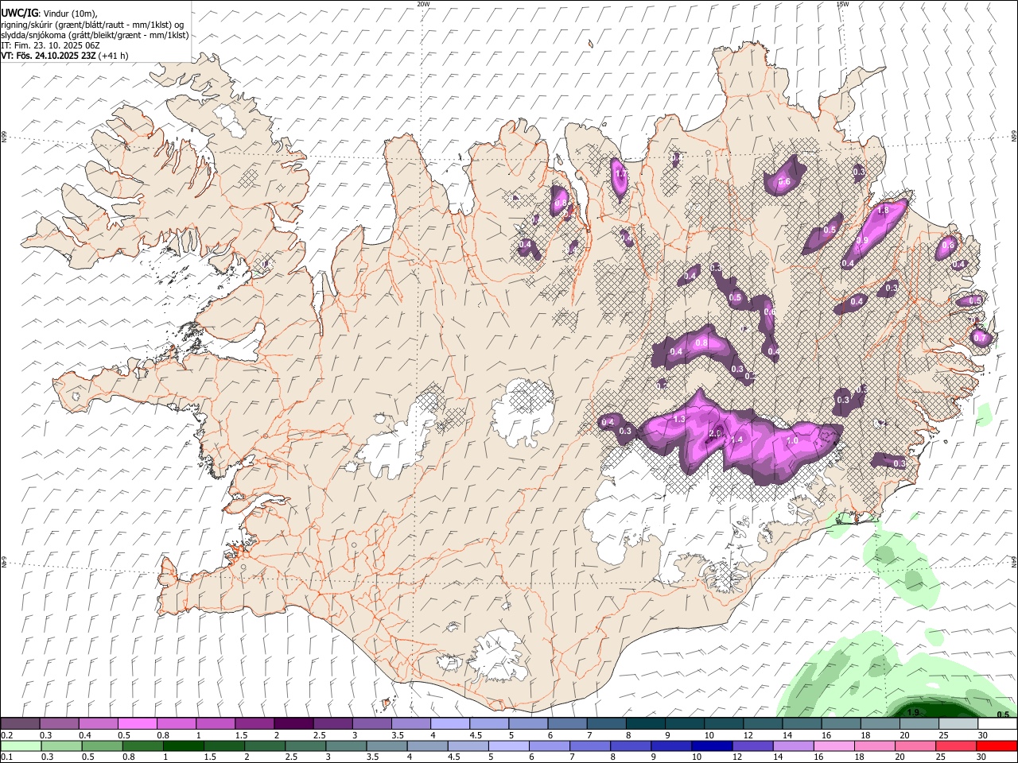Select the '1.8' snowfall value in the northeast

coord(882,211)
